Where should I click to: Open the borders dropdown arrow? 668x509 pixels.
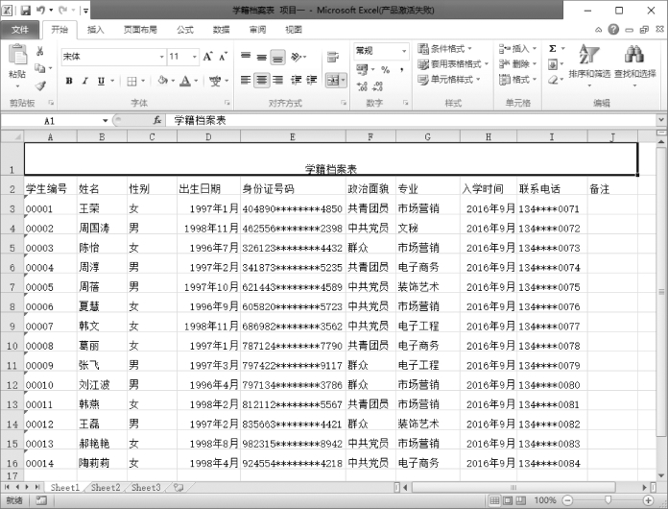pos(143,81)
